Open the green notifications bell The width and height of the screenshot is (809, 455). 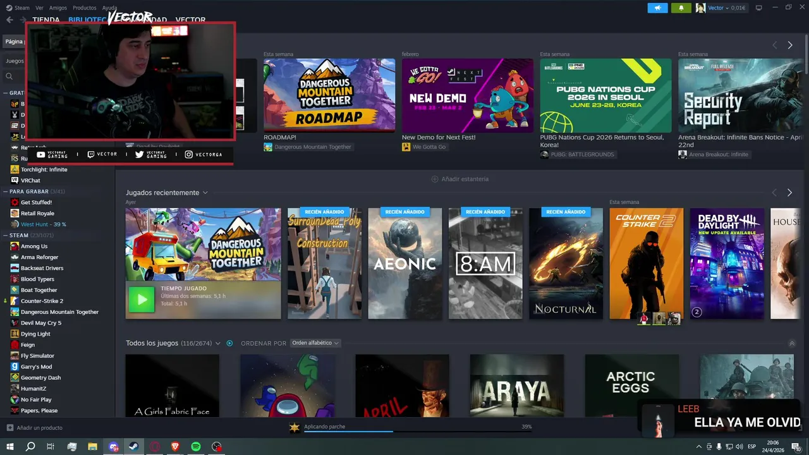681,8
